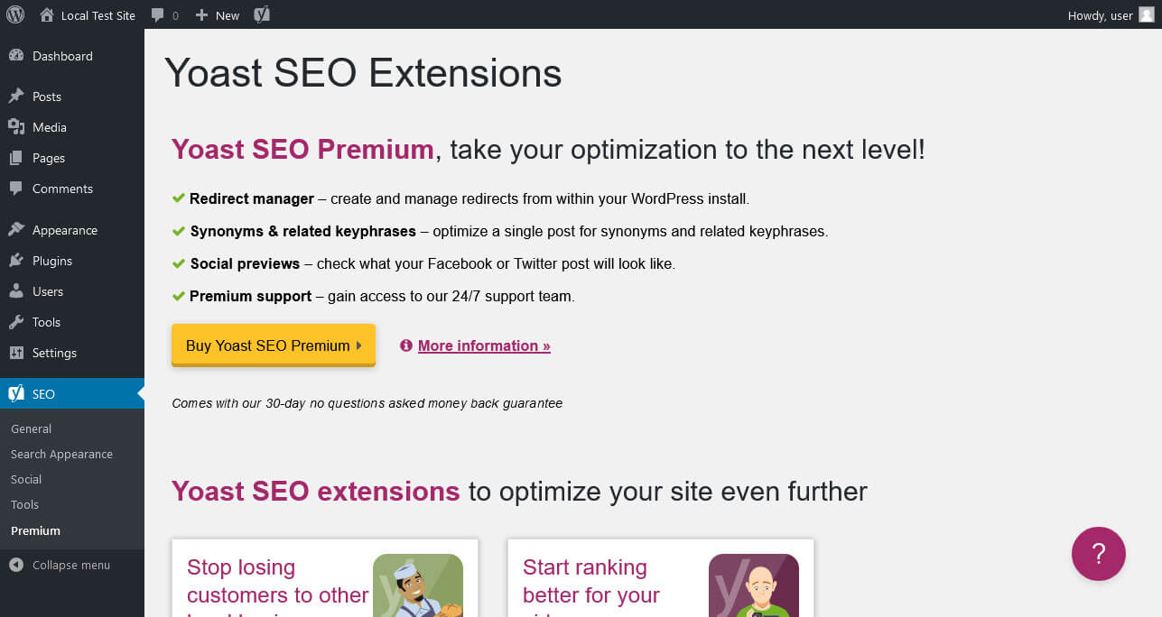Click the info icon beside More information

click(404, 345)
